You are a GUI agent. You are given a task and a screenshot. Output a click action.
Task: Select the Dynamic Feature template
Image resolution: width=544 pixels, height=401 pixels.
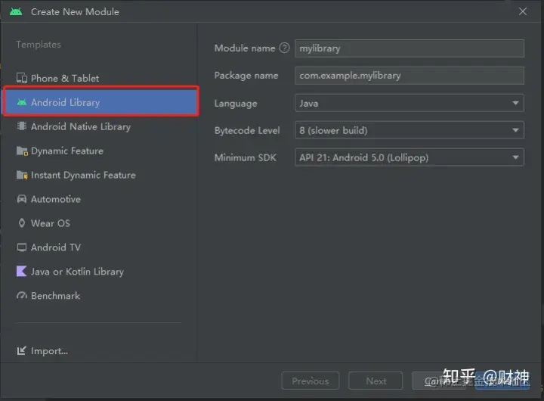point(60,151)
